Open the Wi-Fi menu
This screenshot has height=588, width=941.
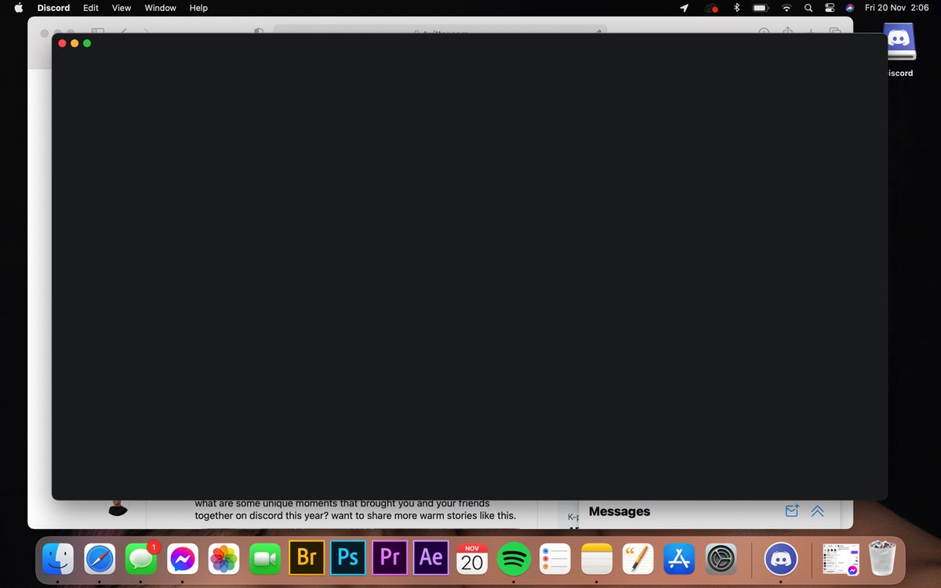click(x=787, y=8)
